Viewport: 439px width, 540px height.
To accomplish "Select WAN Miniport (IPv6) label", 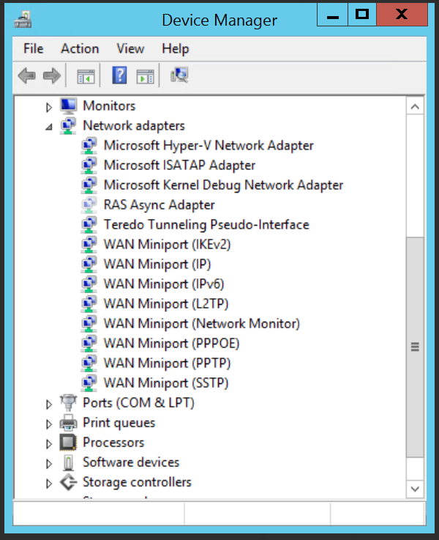I will [x=164, y=284].
